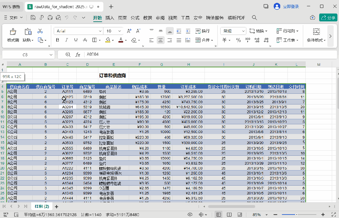Screen dimensions: 339x218
Task: Cut selection with the scissors icon
Action: click(x=40, y=31)
